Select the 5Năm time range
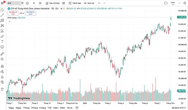 [63, 108]
